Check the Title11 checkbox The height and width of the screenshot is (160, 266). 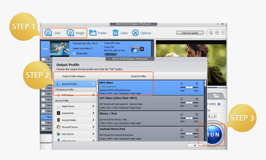tap(43, 59)
